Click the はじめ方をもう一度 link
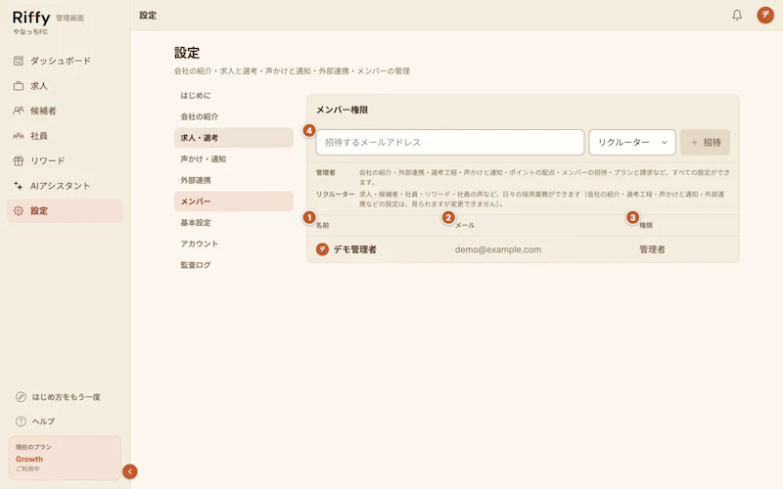The width and height of the screenshot is (783, 489). (66, 397)
